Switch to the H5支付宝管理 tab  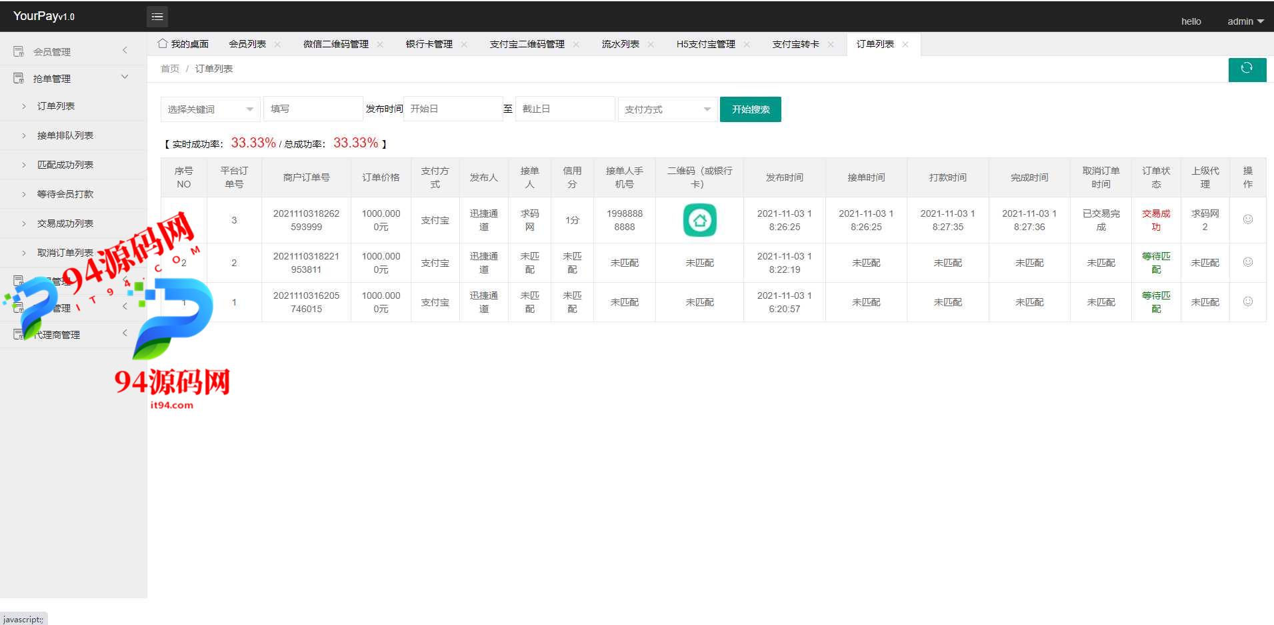click(x=706, y=44)
